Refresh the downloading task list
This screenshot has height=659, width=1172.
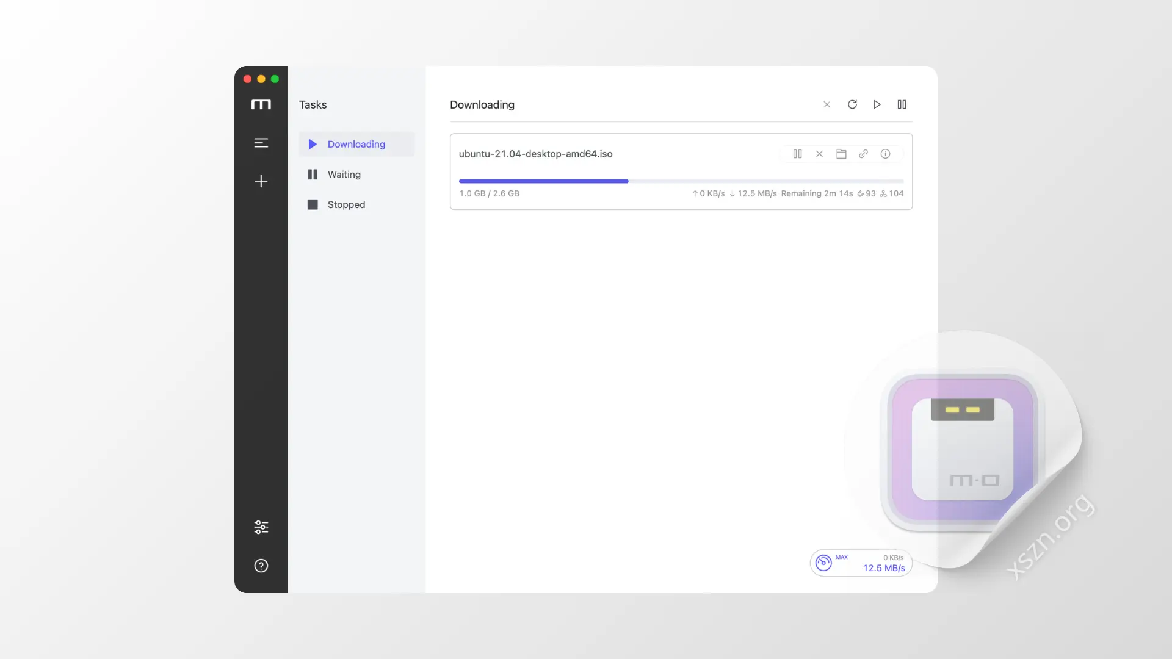tap(852, 104)
